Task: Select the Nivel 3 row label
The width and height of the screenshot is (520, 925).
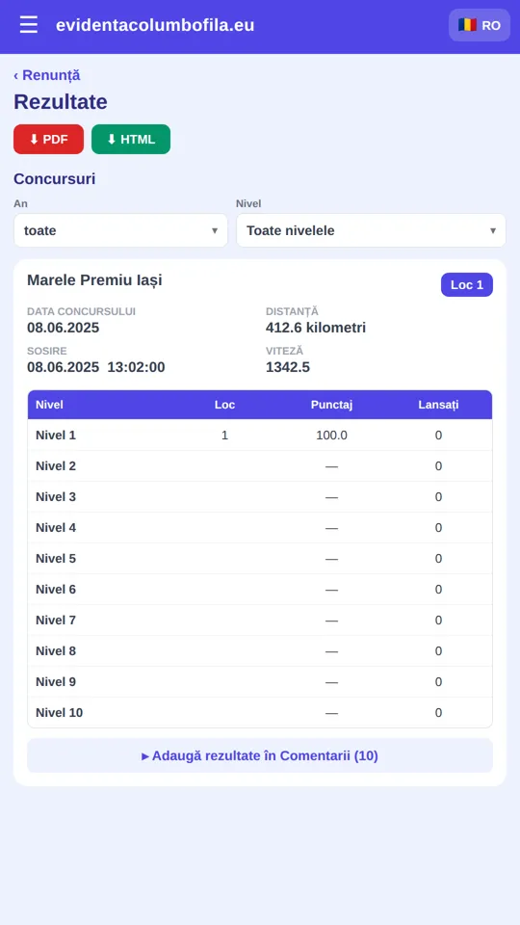Action: coord(56,497)
